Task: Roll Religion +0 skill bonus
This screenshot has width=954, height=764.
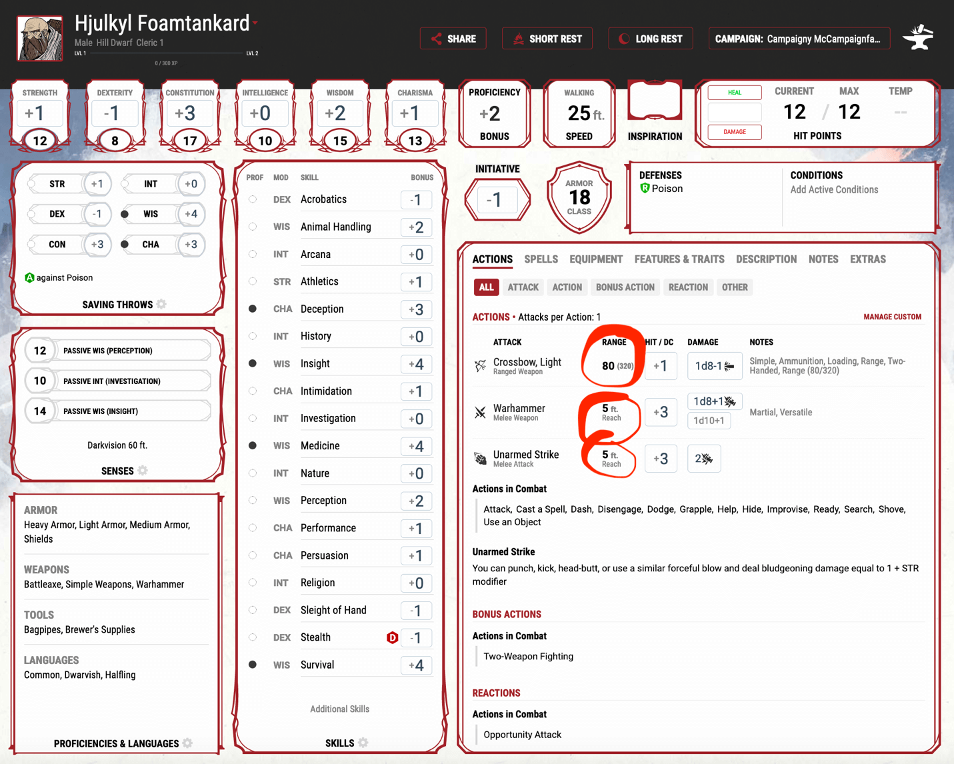Action: coord(416,583)
